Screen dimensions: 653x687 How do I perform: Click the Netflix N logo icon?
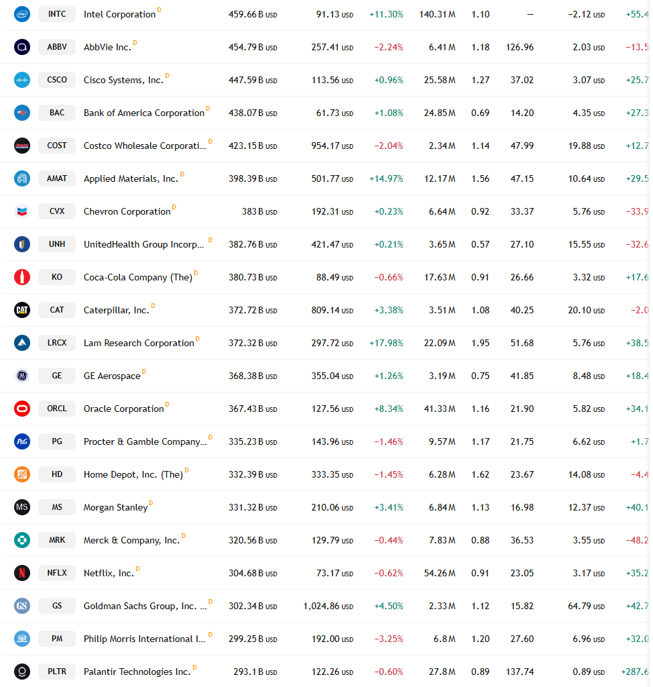[x=22, y=573]
